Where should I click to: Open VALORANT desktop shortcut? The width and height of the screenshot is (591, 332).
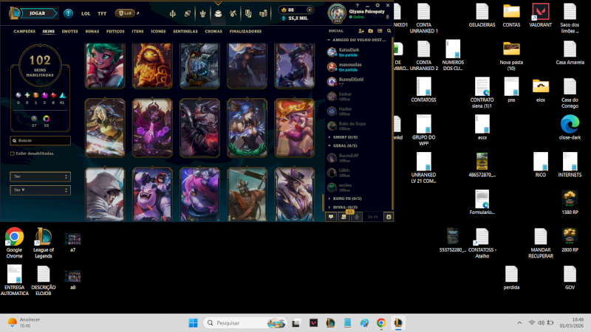tap(541, 15)
